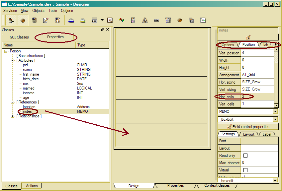Open the Objects menu
This screenshot has width=282, height=191.
[x=38, y=11]
